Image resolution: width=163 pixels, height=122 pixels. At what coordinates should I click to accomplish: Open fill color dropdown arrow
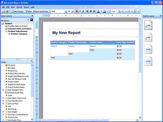[108, 11]
